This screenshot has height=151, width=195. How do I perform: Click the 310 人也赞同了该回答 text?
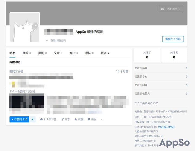tap(22, 92)
